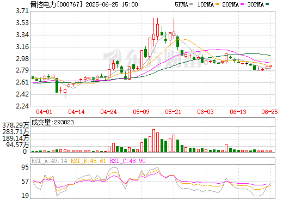283x199 pixels.
Task: Click the green 30PMA legend color swatch
Action: 267,4
